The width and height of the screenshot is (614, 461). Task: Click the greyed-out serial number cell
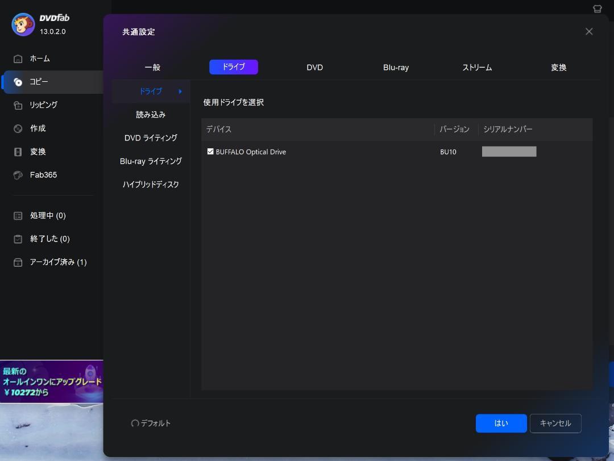509,152
